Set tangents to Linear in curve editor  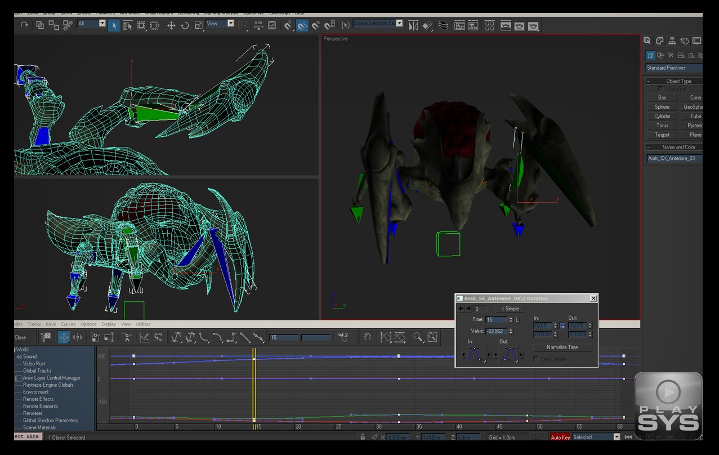(x=245, y=337)
